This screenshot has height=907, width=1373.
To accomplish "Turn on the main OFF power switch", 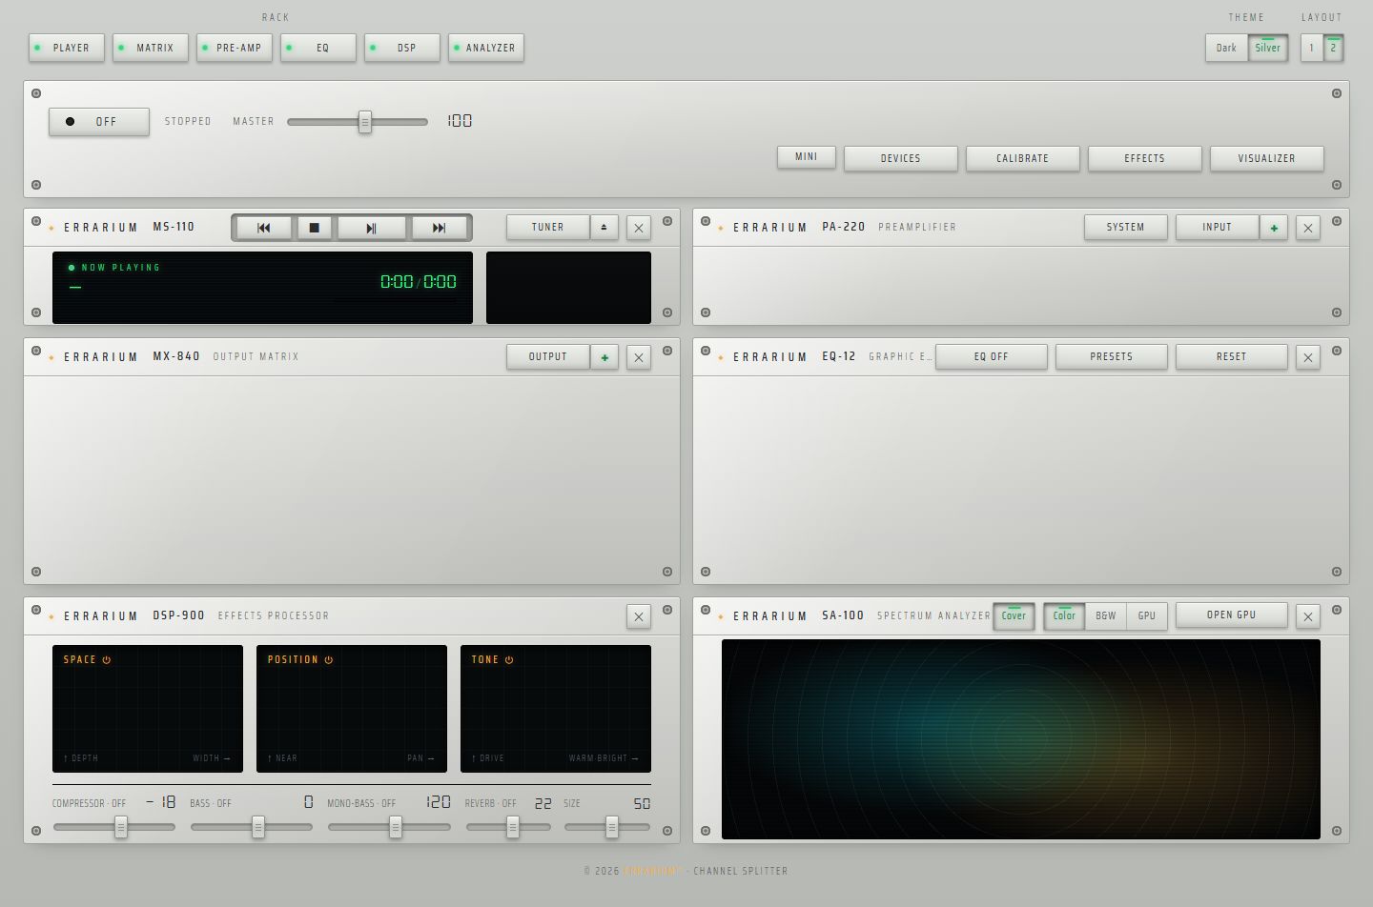I will 99,121.
